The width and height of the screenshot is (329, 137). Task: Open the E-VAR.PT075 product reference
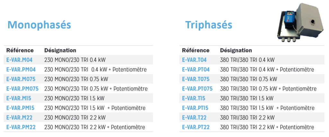197,89
